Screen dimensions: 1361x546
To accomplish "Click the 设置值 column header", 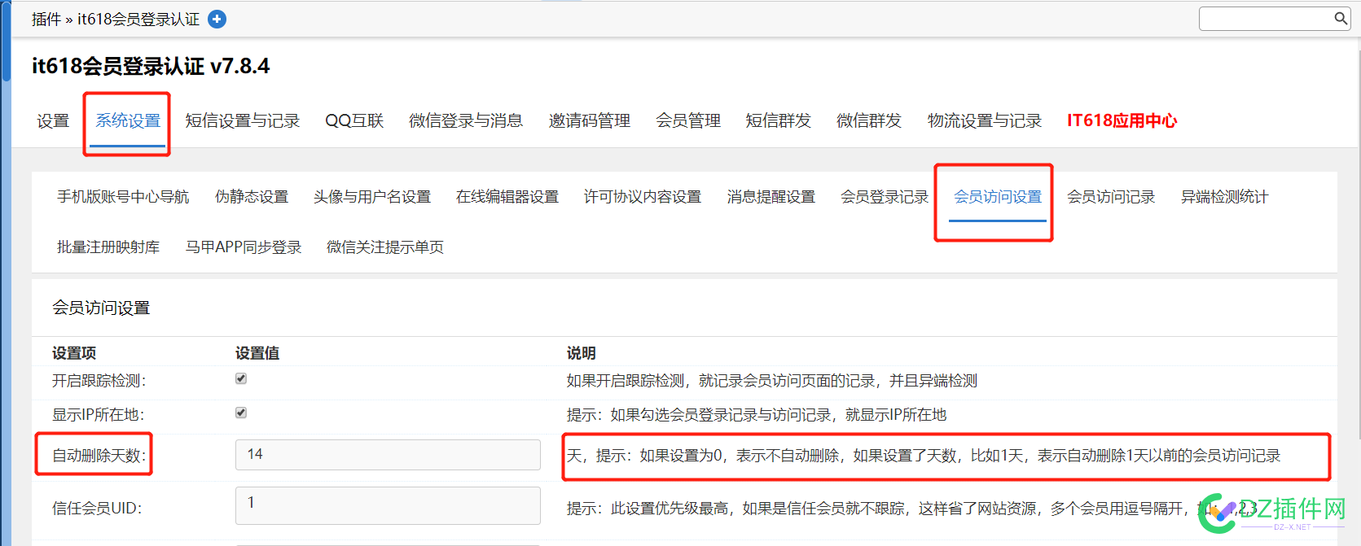I will tap(257, 353).
